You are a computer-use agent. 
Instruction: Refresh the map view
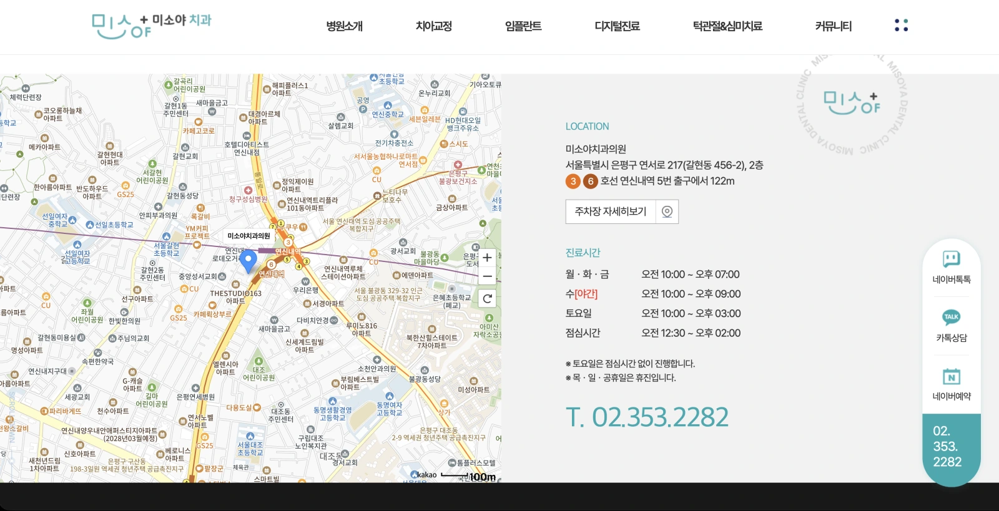pos(487,299)
